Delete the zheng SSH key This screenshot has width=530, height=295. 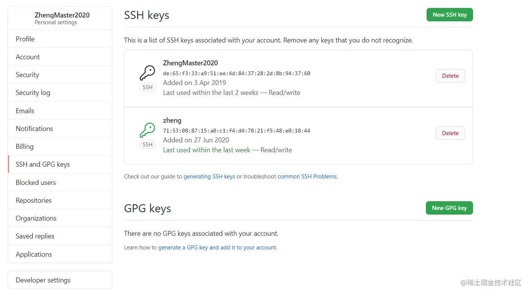[450, 133]
